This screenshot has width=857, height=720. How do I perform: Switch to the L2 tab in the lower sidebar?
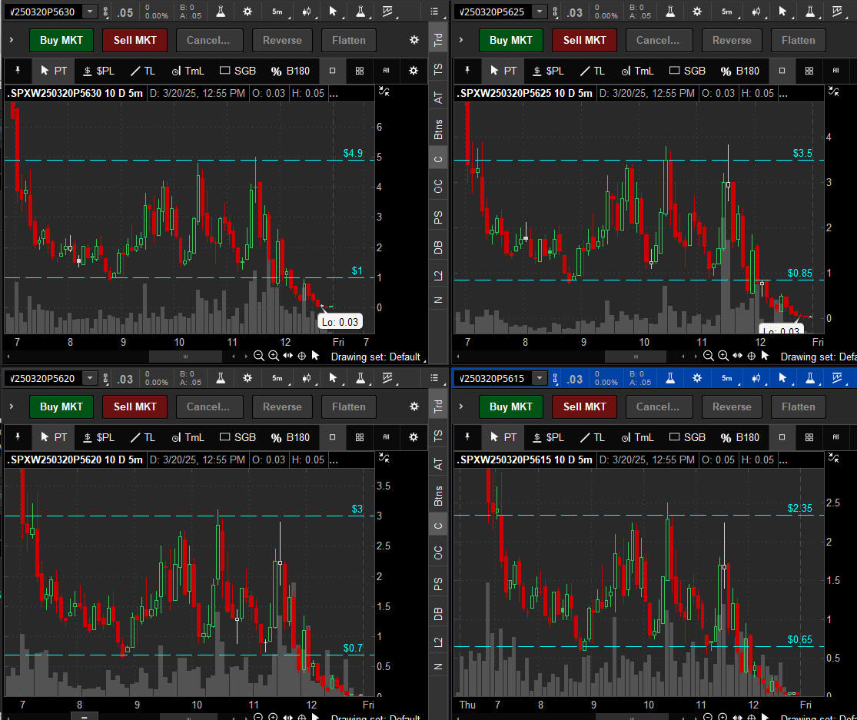[x=438, y=642]
